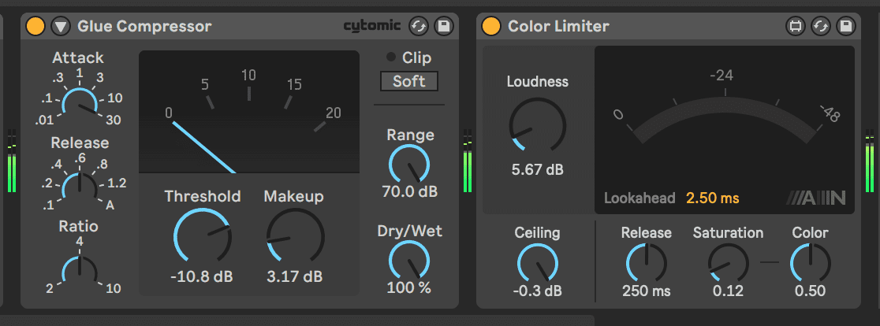Click the 100 % dry/wet value
The image size is (880, 326).
pyautogui.click(x=409, y=288)
